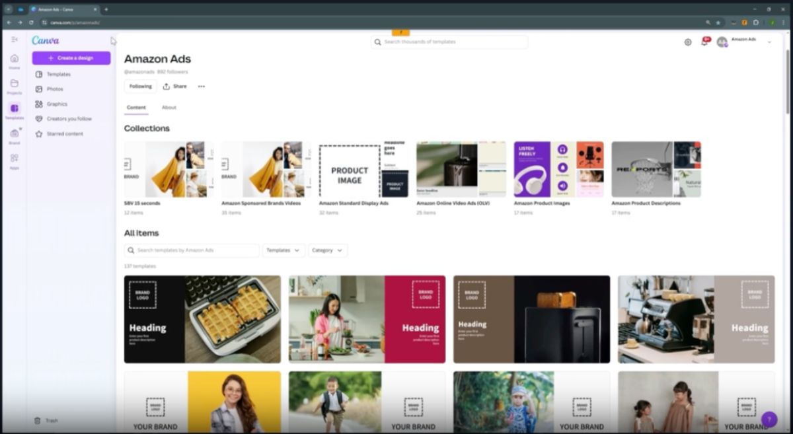Open the Amazon Ads account dropdown
The height and width of the screenshot is (434, 793).
(x=769, y=42)
